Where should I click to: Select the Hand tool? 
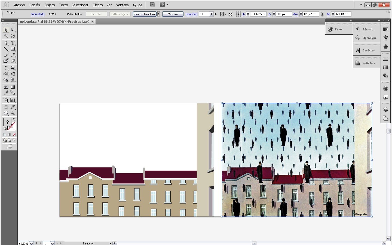coord(6,113)
